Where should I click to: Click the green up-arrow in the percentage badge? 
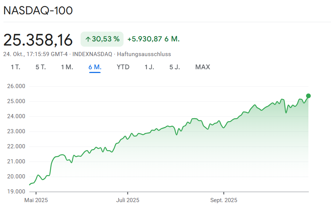click(88, 39)
